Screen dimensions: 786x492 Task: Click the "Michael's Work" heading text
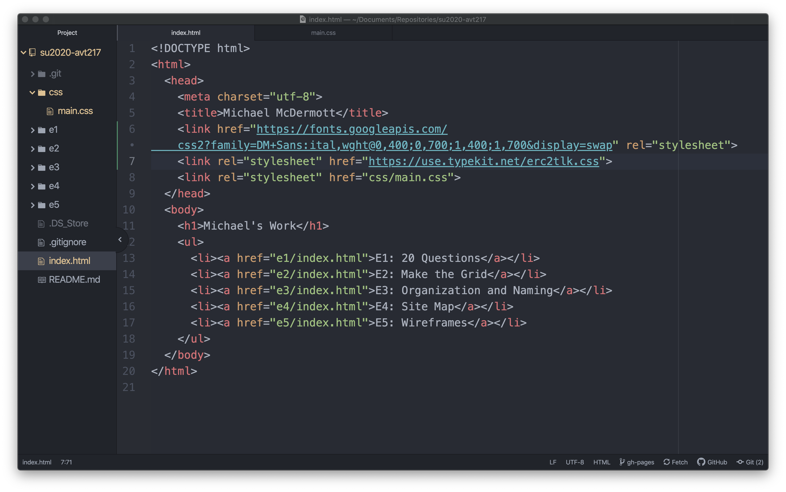249,226
